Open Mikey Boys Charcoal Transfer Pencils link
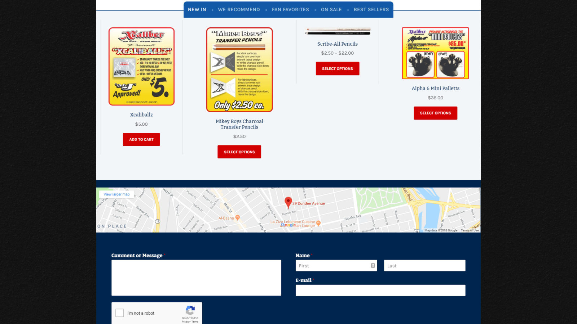Viewport: 577px width, 324px height. 239,124
